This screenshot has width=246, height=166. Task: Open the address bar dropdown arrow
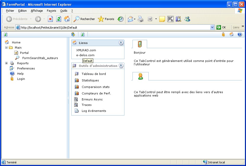212,27
